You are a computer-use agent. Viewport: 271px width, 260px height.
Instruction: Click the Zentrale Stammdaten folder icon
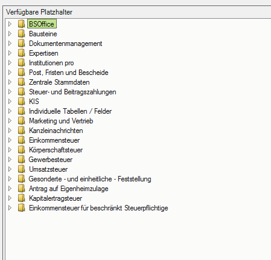pyautogui.click(x=21, y=82)
